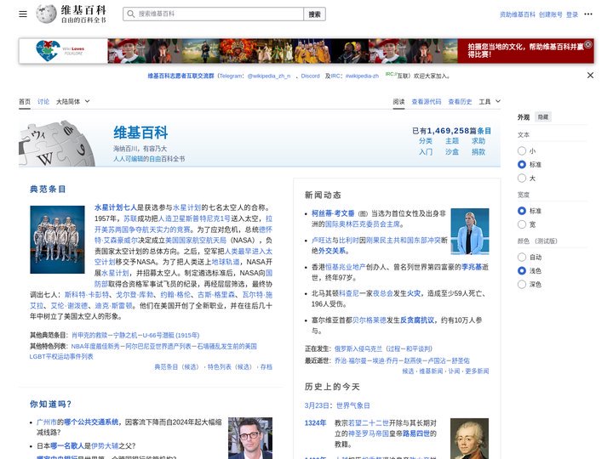The height and width of the screenshot is (459, 613).
Task: Select standard text size
Action: [x=522, y=164]
